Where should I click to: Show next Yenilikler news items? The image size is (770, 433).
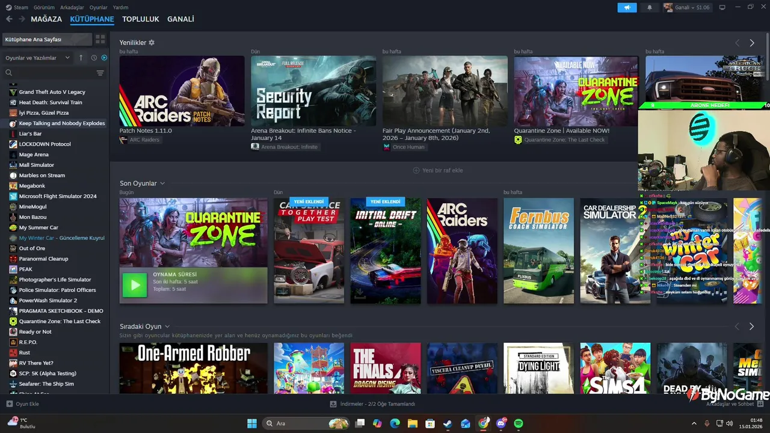click(752, 43)
